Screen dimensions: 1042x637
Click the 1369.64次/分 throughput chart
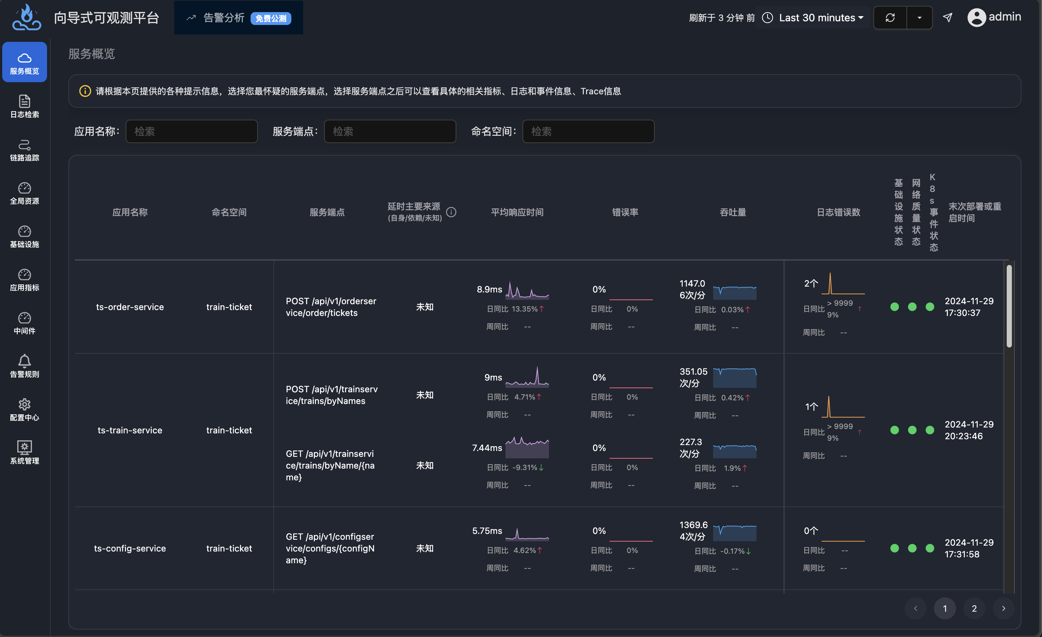734,533
